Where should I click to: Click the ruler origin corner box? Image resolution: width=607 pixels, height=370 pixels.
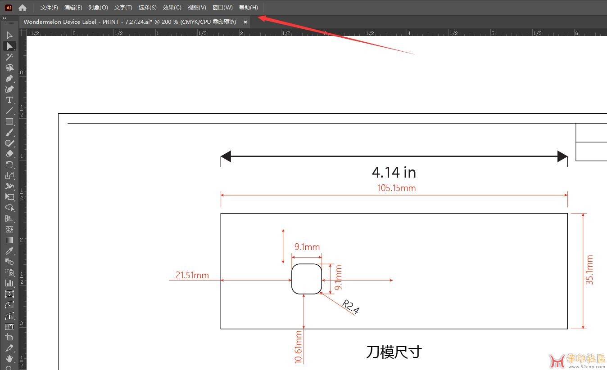coord(23,32)
